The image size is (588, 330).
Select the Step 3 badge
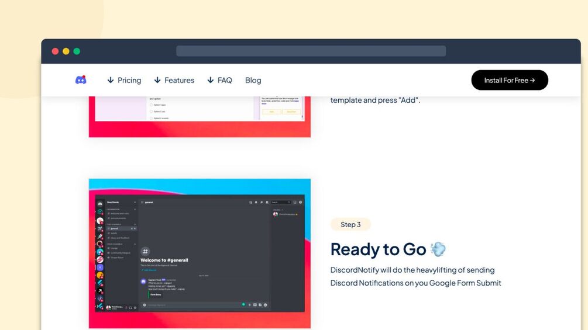click(x=350, y=224)
